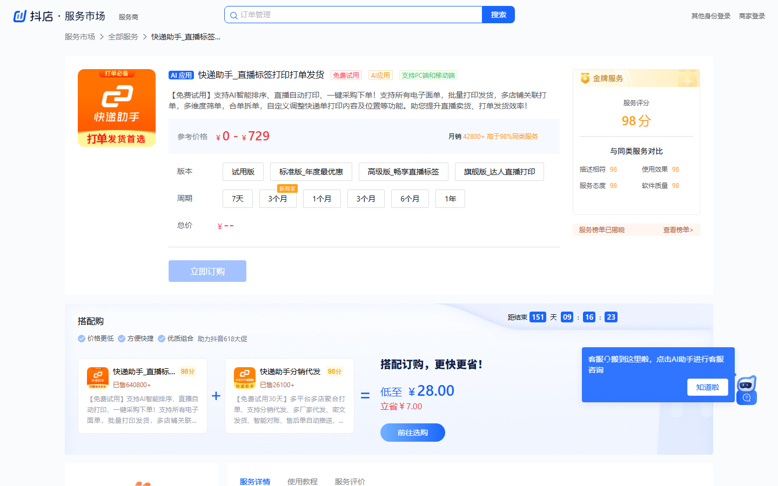Click the AI应用 blue badge before title
The image size is (778, 486).
click(x=181, y=76)
